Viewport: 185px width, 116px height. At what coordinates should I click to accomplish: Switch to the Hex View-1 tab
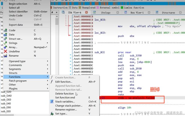click(137, 12)
